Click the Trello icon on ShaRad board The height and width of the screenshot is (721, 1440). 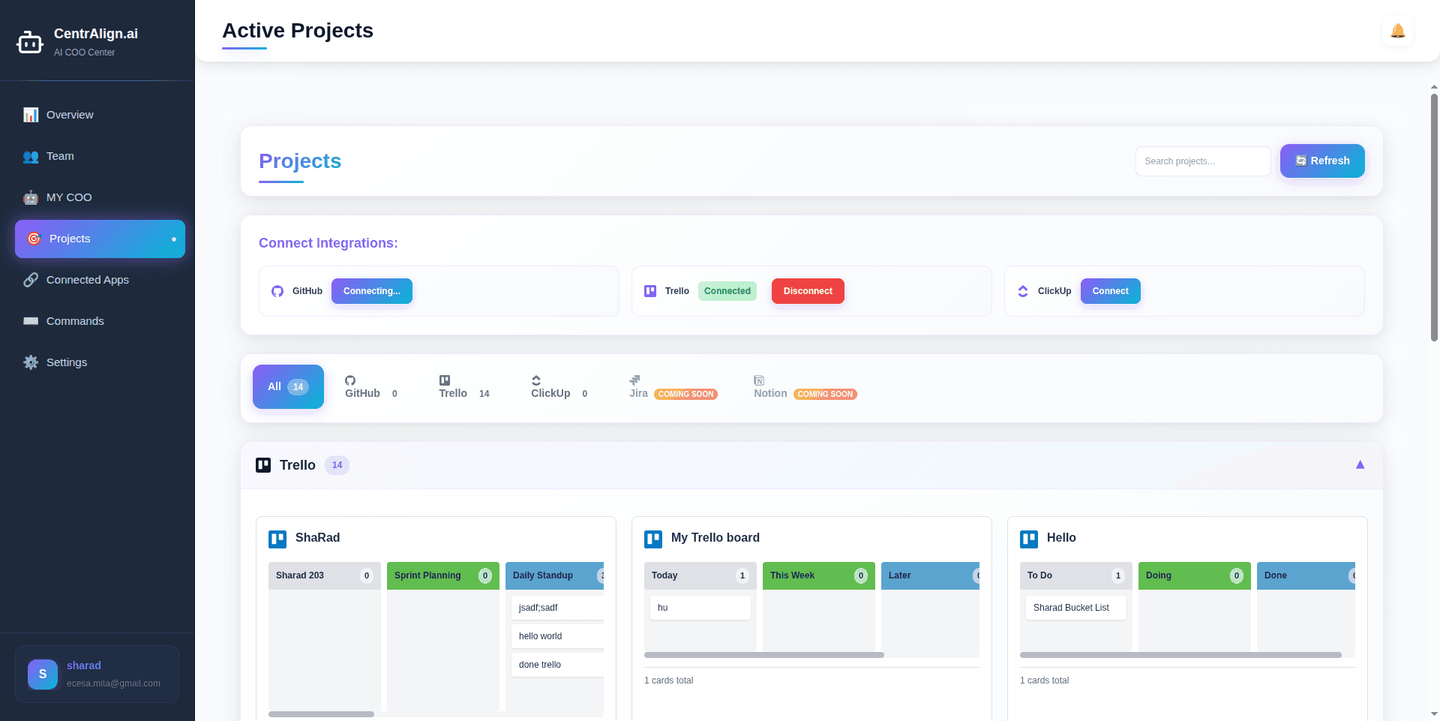point(277,539)
